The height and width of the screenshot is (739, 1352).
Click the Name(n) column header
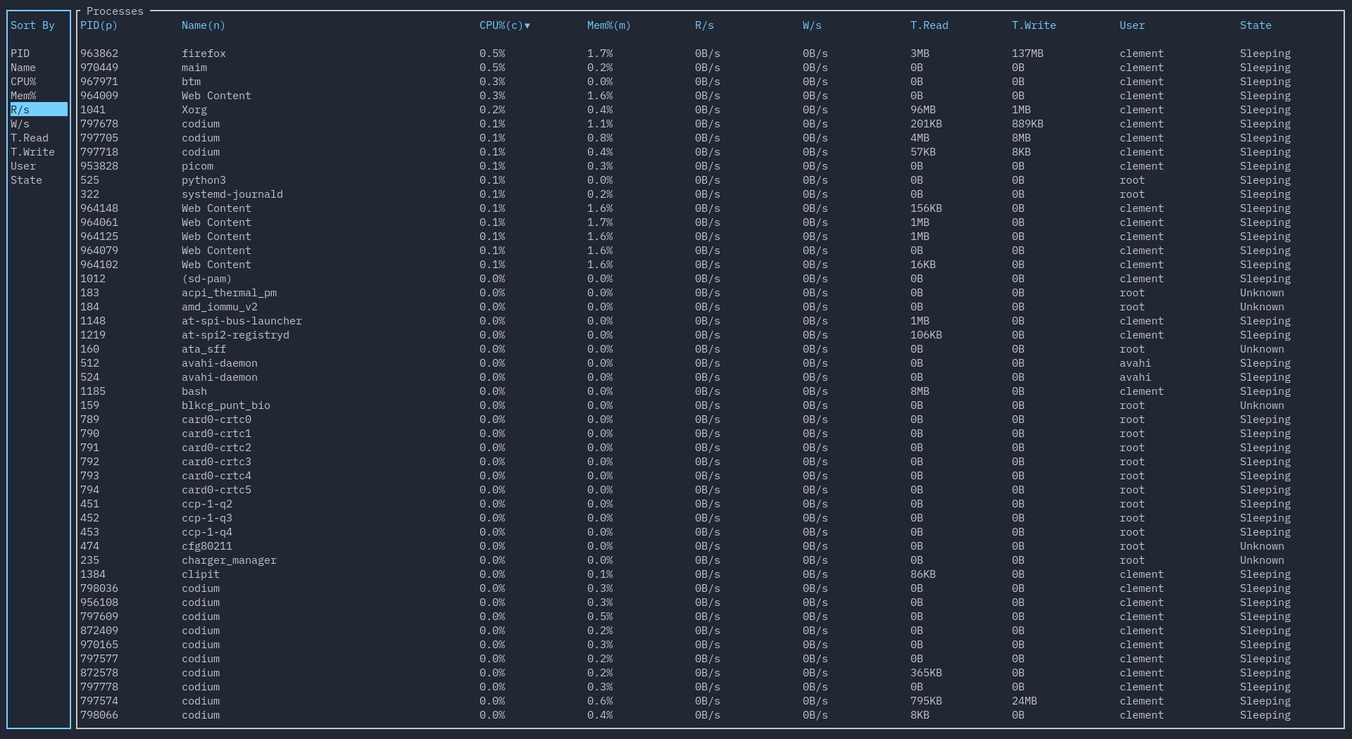coord(203,25)
